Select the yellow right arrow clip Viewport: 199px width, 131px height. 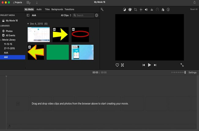click(x=61, y=35)
